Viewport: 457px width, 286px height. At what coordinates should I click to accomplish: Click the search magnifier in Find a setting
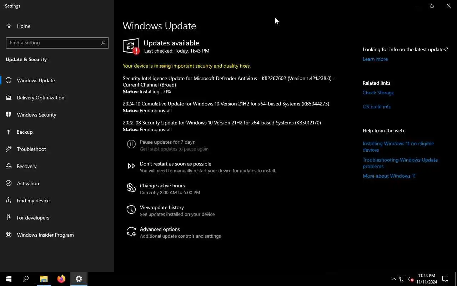click(x=103, y=43)
